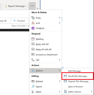Open the three-dots more commands button
Screen dimensions: 94x95
32,6
